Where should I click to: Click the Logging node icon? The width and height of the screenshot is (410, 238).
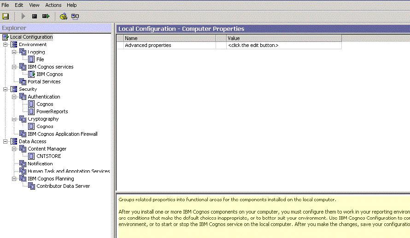click(23, 52)
